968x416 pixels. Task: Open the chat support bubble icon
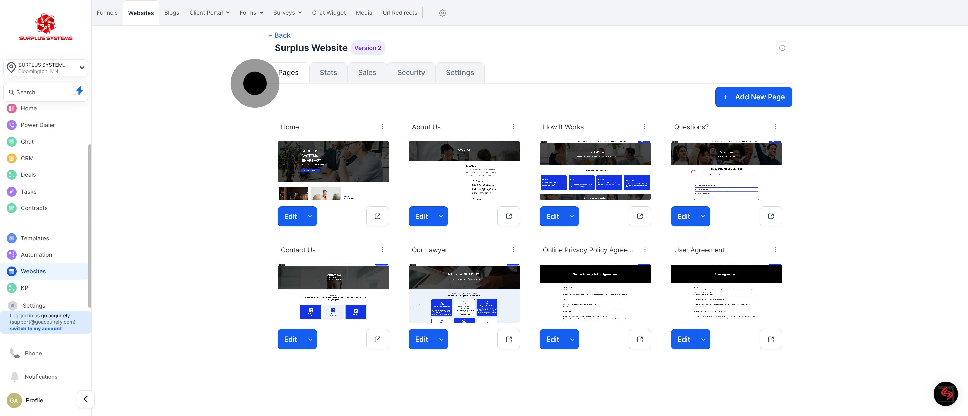[945, 394]
